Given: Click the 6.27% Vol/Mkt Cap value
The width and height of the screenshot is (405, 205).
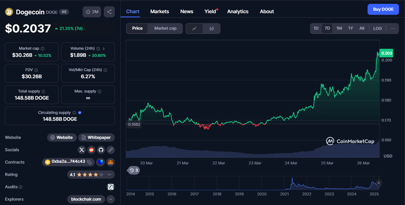Looking at the screenshot, I should pyautogui.click(x=88, y=77).
